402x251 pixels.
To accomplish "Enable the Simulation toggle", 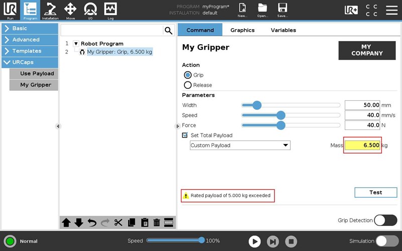I will (387, 241).
